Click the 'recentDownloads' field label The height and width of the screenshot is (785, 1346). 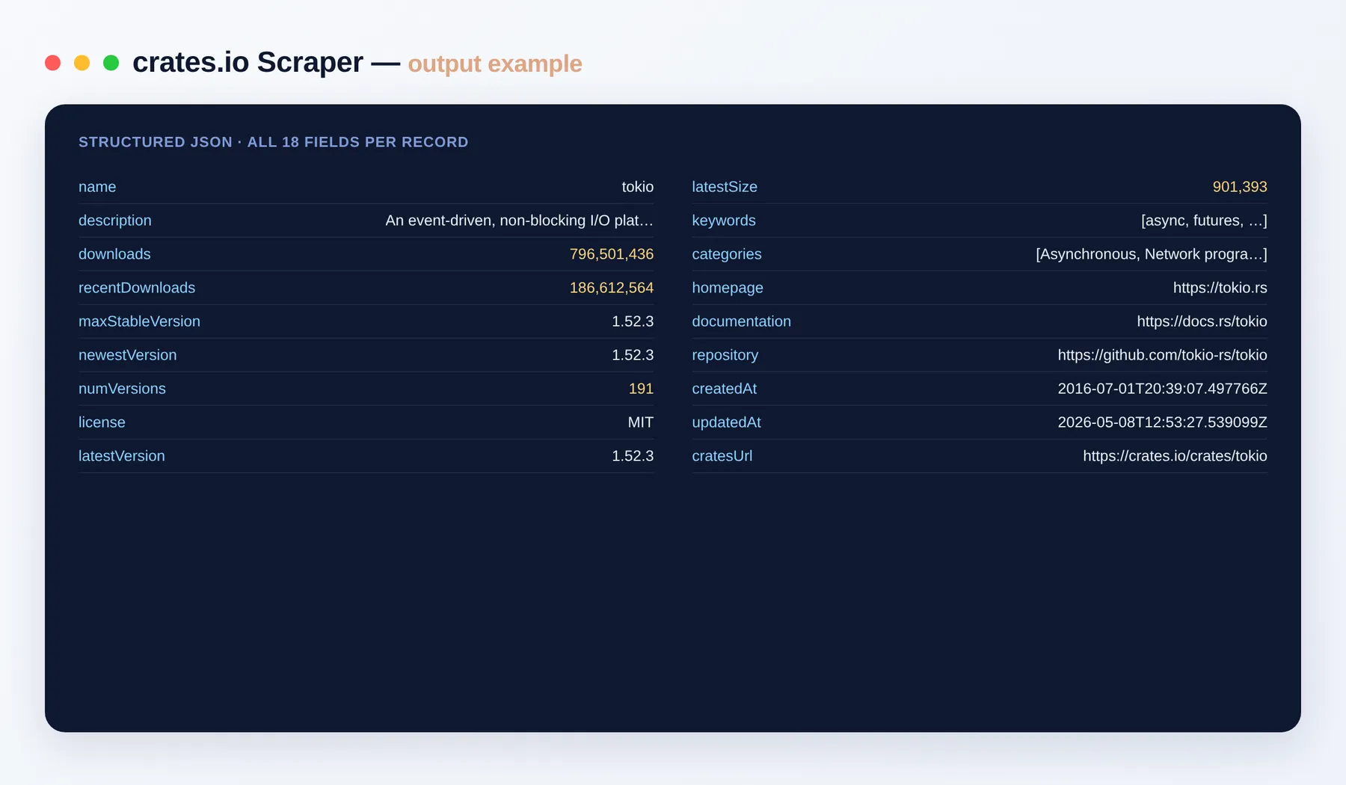click(137, 288)
